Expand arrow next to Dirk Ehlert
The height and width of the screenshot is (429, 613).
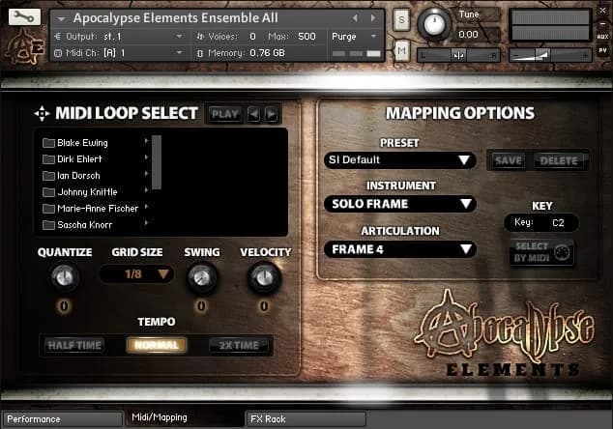coord(147,157)
